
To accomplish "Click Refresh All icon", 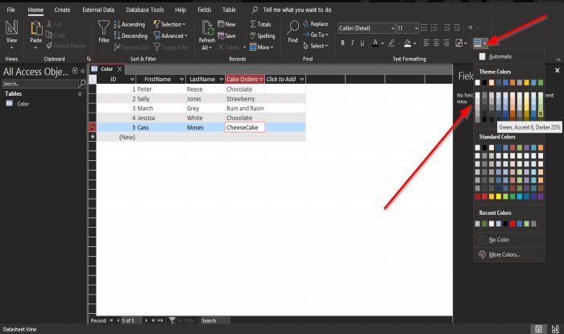I will (207, 31).
